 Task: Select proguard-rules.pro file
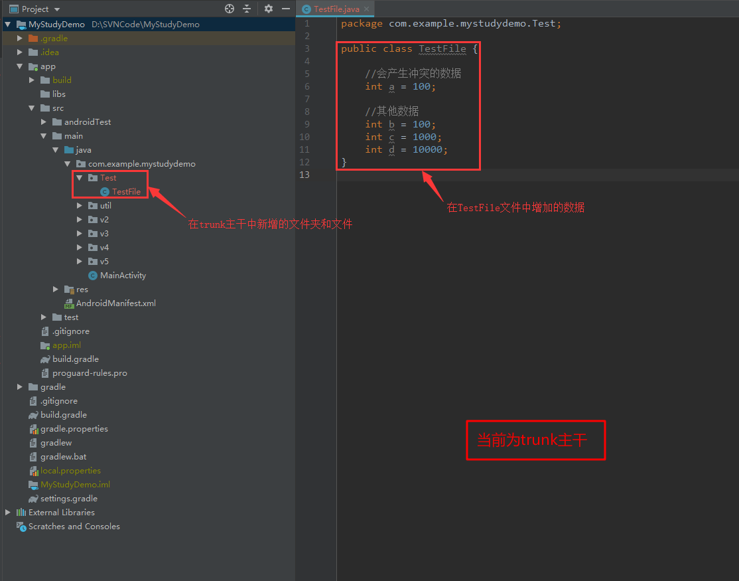pyautogui.click(x=90, y=373)
